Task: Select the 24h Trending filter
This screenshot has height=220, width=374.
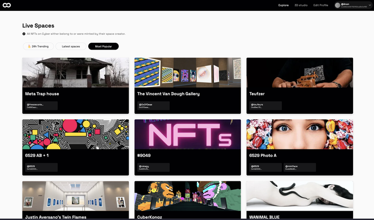Action: (x=38, y=46)
